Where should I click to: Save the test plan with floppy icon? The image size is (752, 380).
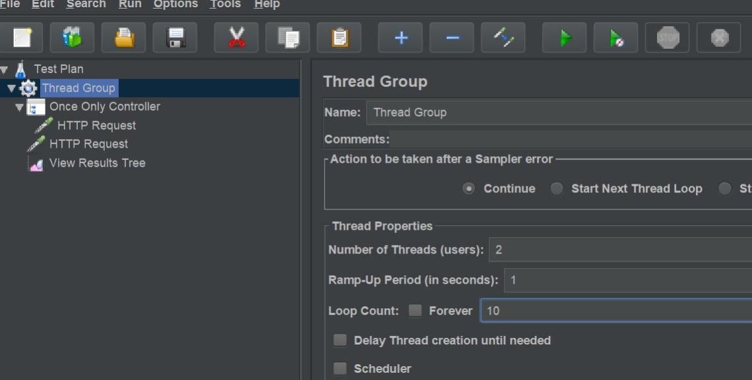click(x=175, y=38)
